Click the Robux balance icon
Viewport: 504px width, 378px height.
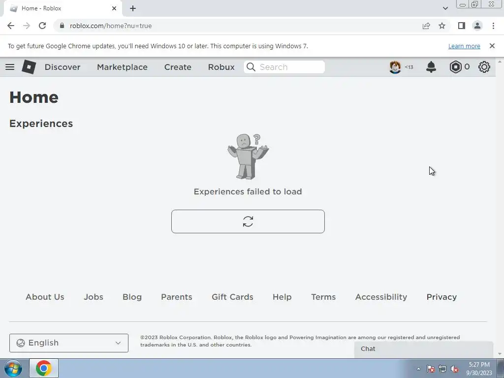[455, 67]
